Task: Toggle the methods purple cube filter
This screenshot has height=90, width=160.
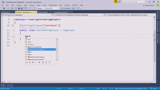Action: pos(39,62)
